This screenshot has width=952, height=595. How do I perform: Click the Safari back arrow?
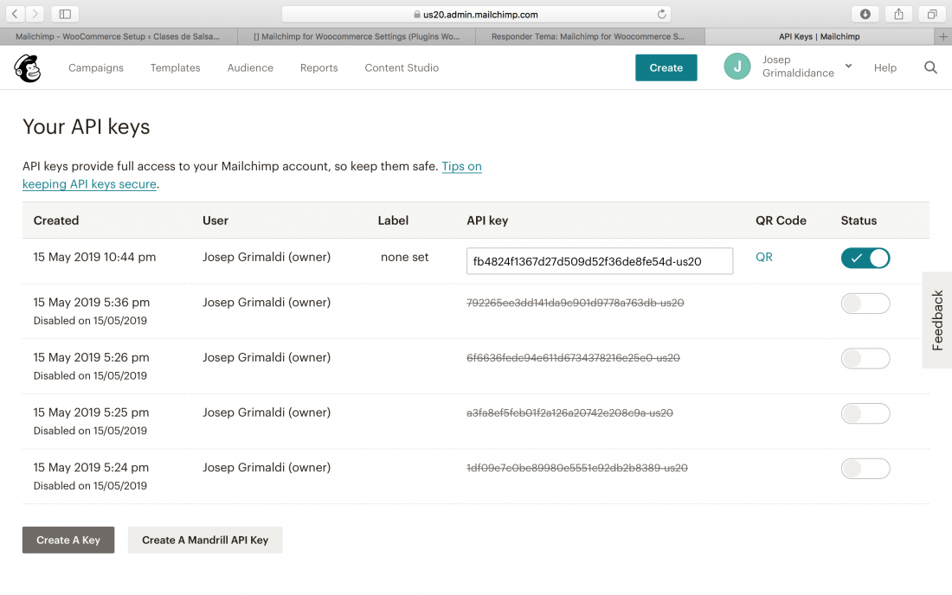(15, 13)
